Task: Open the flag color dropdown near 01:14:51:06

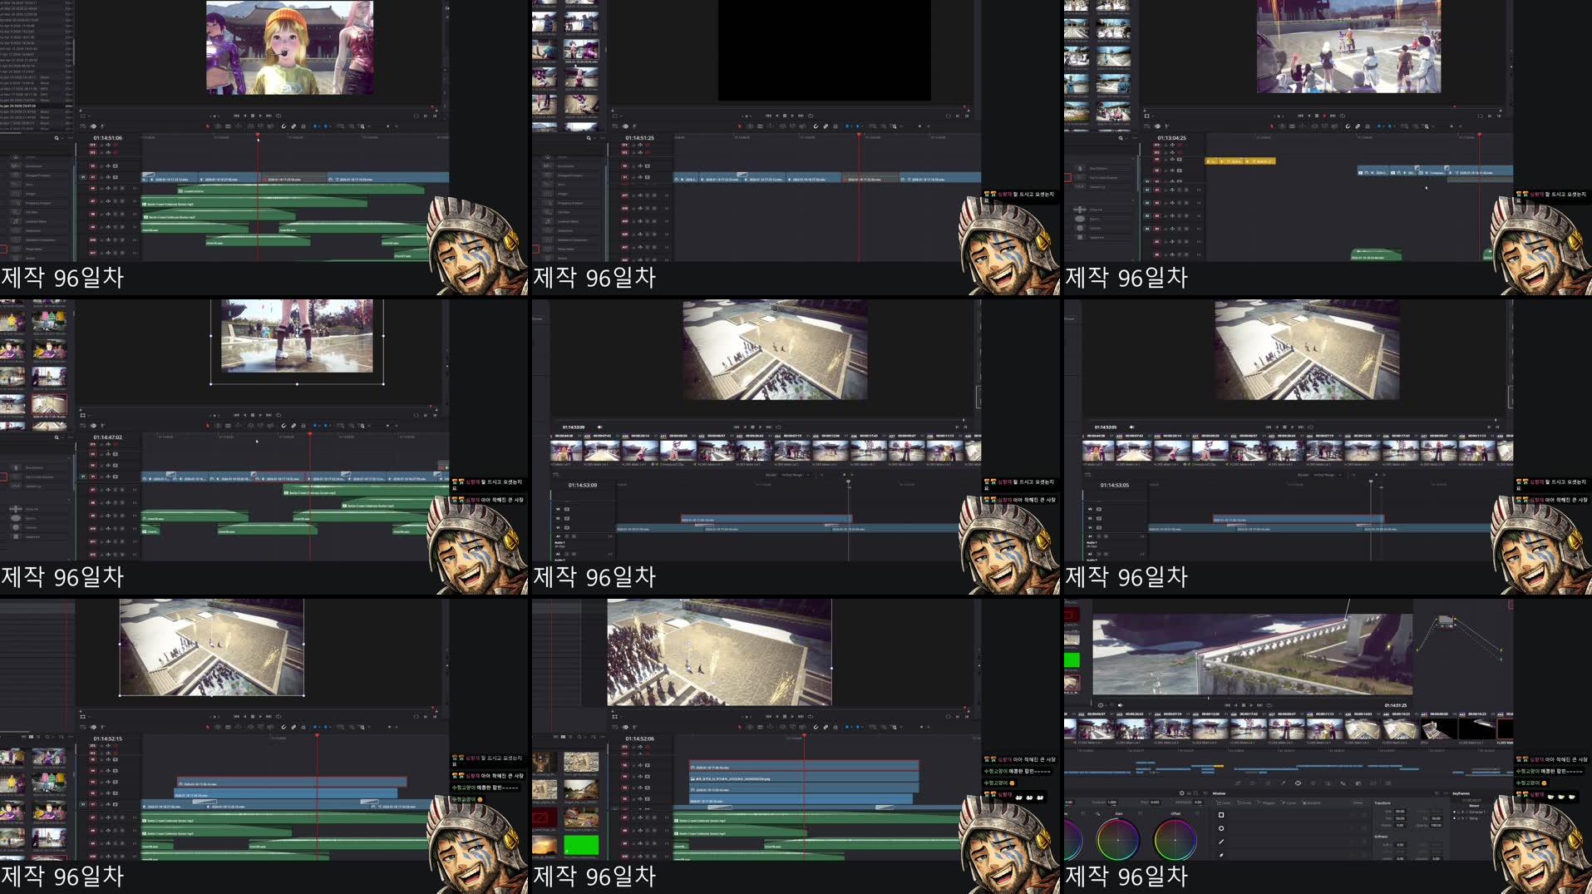Action: click(320, 126)
